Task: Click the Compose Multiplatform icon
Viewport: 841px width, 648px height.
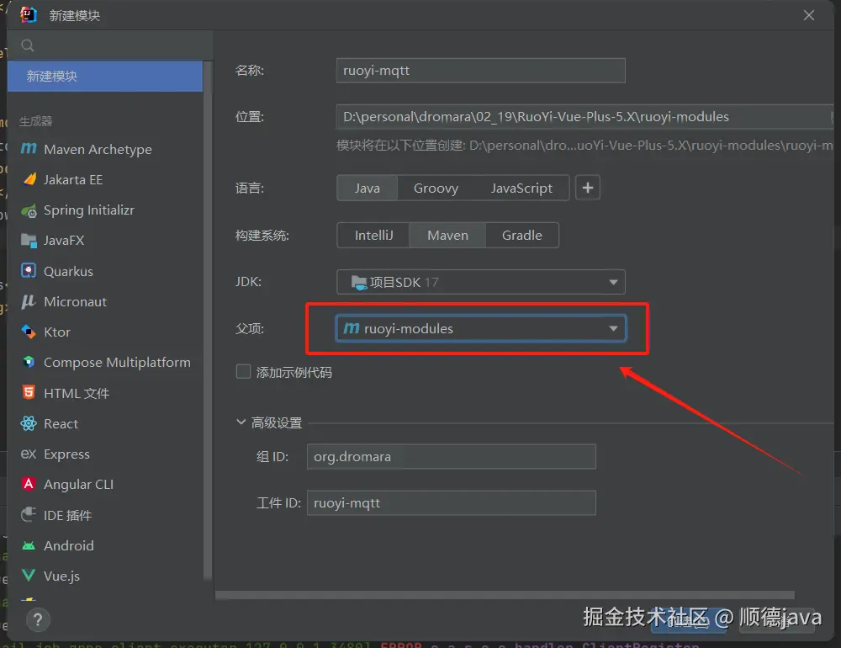Action: tap(29, 363)
